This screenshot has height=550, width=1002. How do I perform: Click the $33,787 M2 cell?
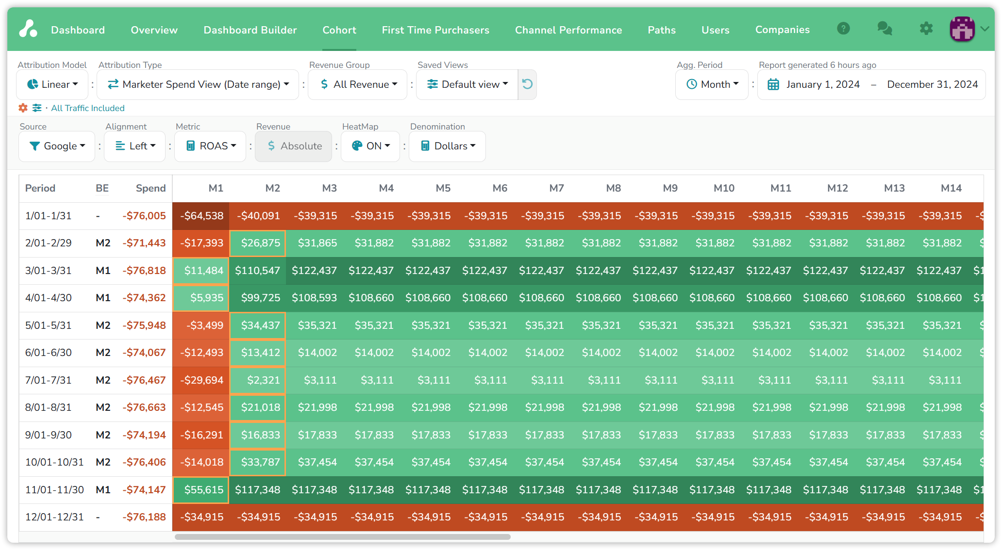tap(258, 462)
